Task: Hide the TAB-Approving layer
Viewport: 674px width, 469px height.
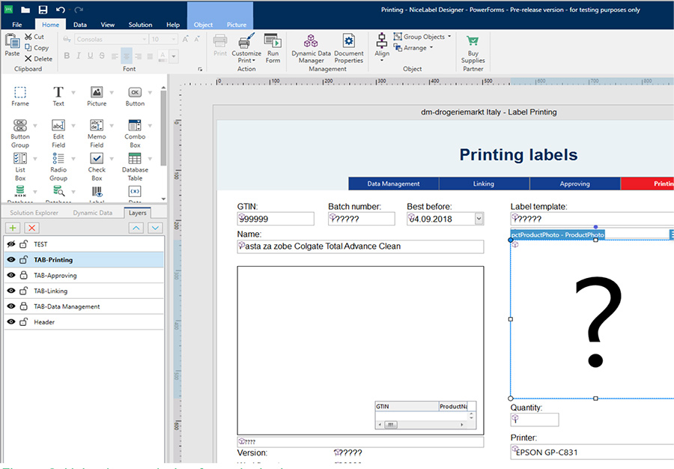Action: (x=11, y=275)
